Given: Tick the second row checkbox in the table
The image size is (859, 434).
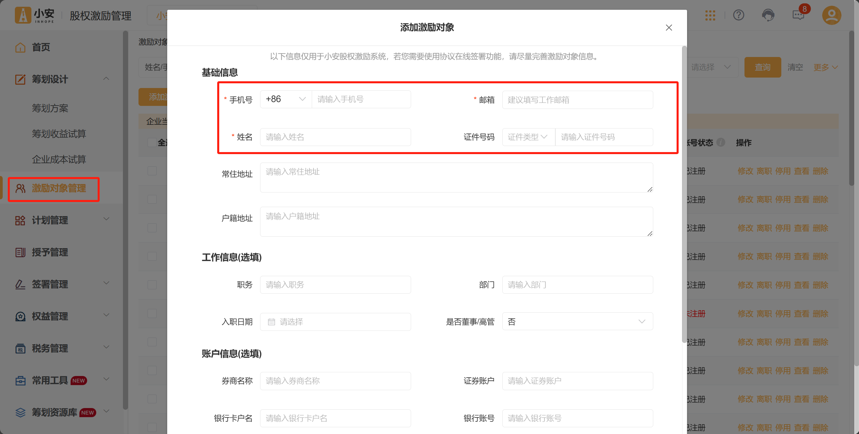Looking at the screenshot, I should (x=152, y=199).
